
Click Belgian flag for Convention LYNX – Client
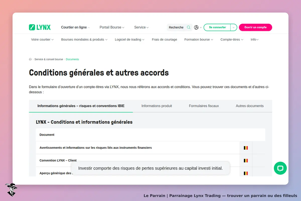click(x=246, y=160)
